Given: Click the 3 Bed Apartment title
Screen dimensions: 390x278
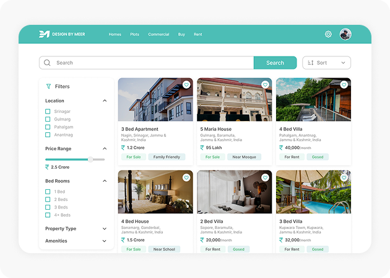Looking at the screenshot, I should coord(140,129).
